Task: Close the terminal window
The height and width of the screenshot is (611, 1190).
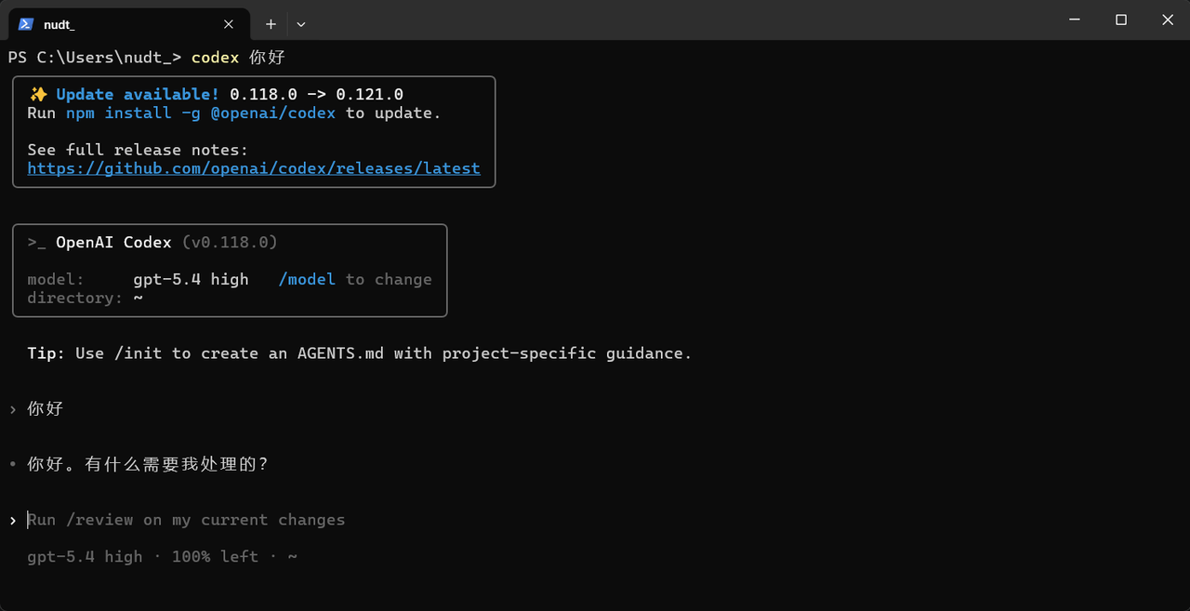Action: [x=1168, y=20]
